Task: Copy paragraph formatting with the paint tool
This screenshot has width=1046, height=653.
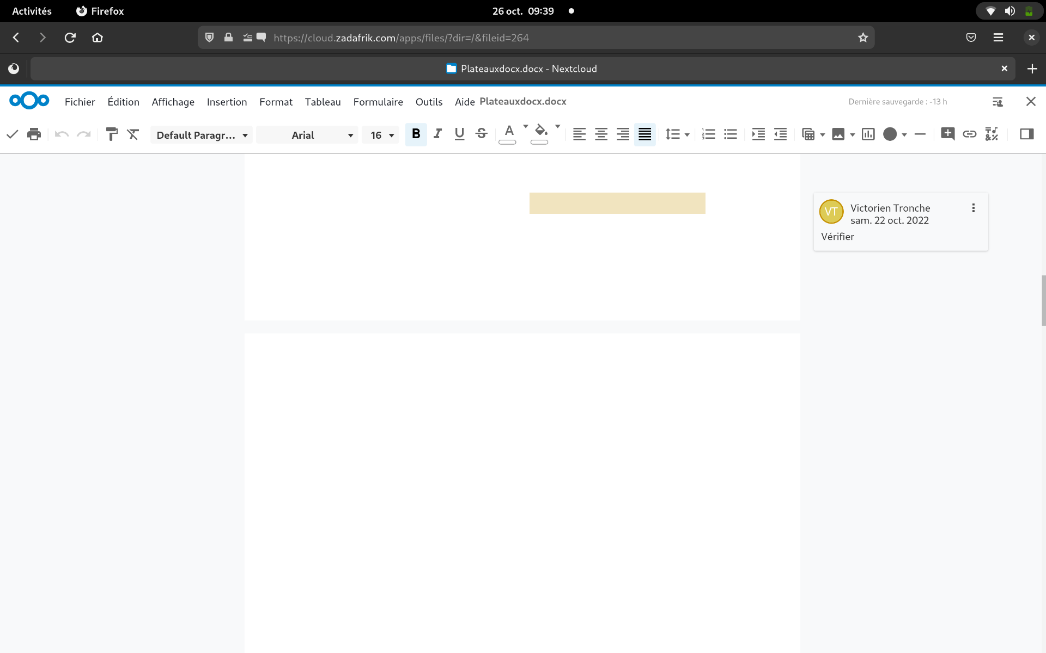Action: click(112, 134)
